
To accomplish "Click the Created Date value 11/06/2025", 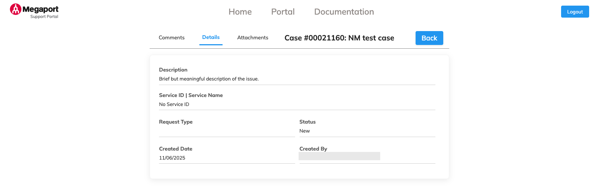I will point(172,158).
